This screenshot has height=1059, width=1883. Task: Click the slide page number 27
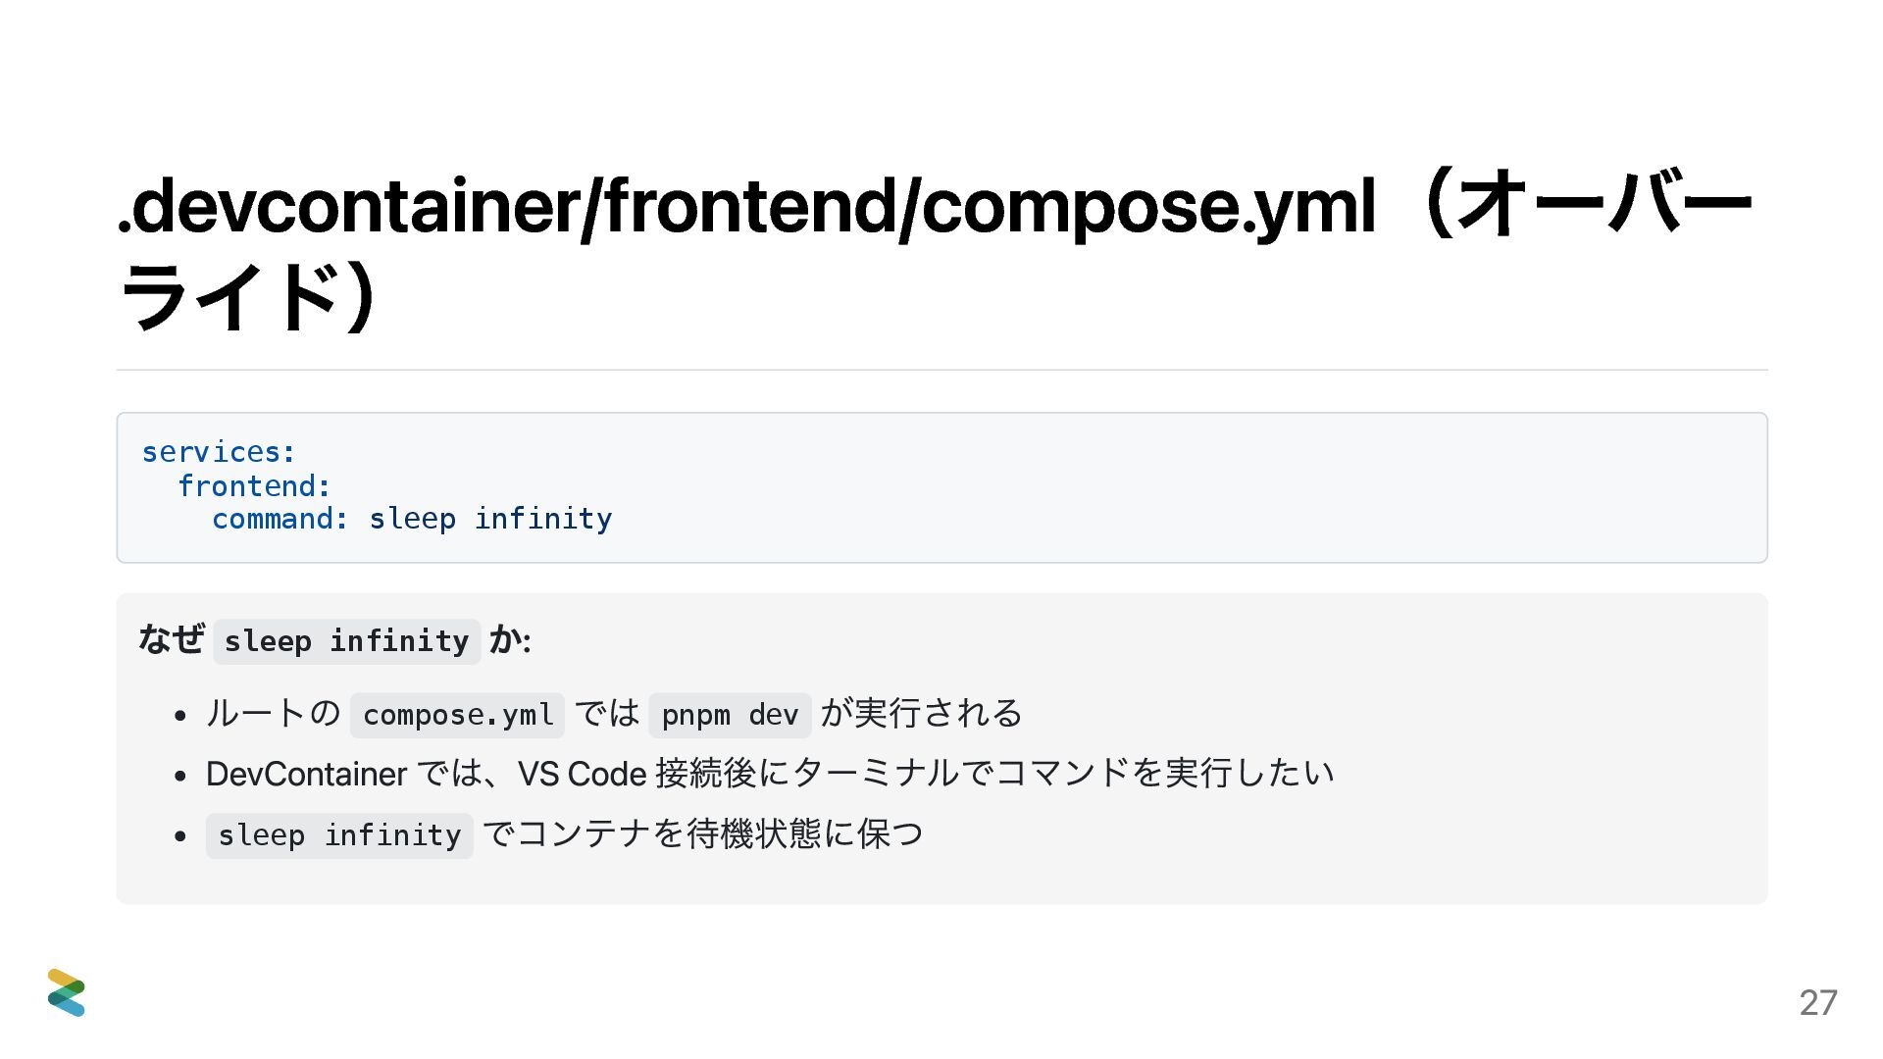[x=1817, y=1002]
